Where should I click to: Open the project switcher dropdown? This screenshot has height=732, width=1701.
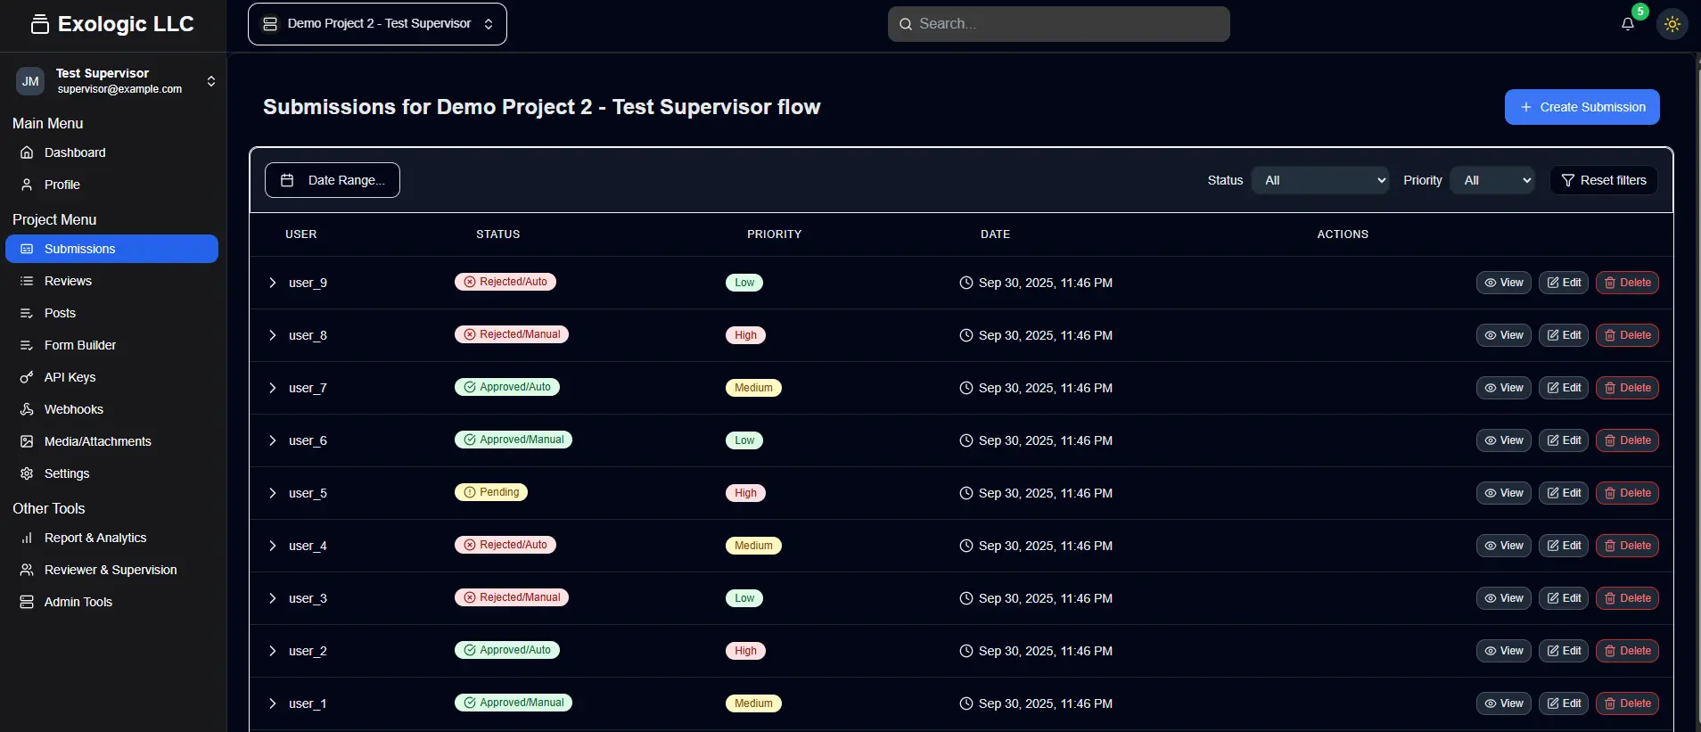[x=377, y=24]
